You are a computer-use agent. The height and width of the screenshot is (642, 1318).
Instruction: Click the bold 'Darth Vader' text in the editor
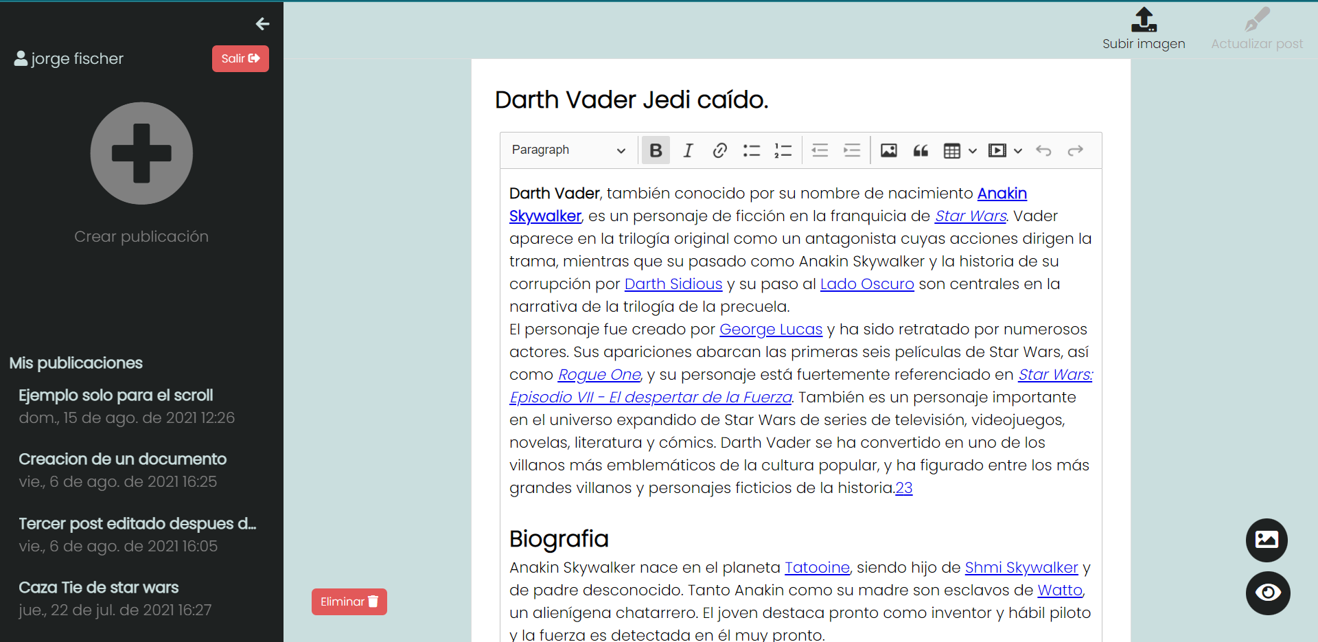[x=555, y=194]
